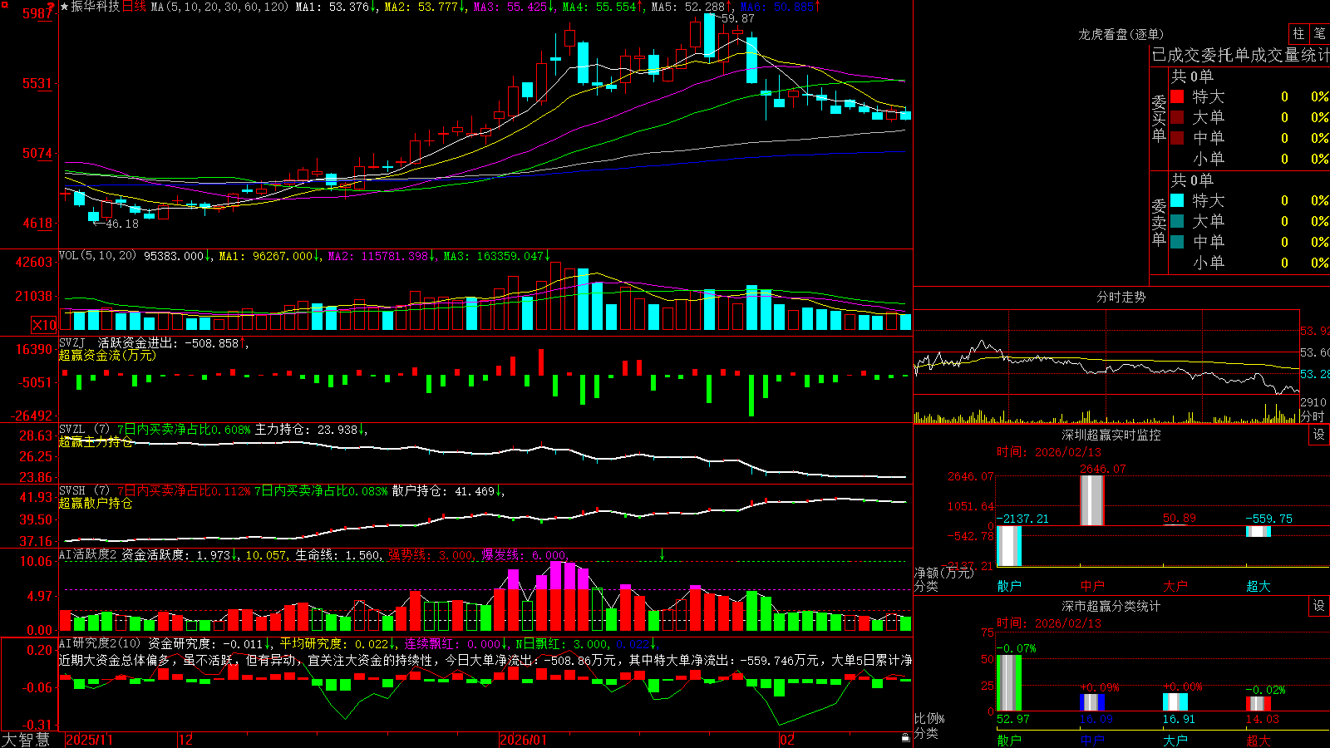Click the 2026/01 timeline marker
The image size is (1330, 748).
coord(524,740)
